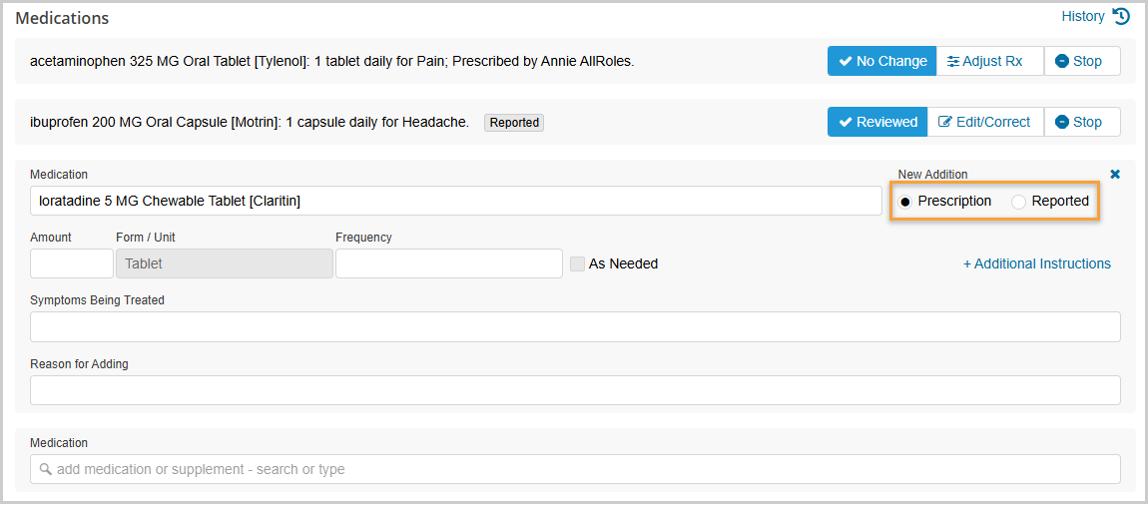The width and height of the screenshot is (1148, 505).
Task: Click No Change for acetaminophen
Action: pos(881,61)
